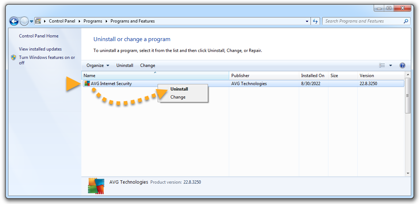
Task: Click the Forward navigation arrow button
Action: coord(24,21)
